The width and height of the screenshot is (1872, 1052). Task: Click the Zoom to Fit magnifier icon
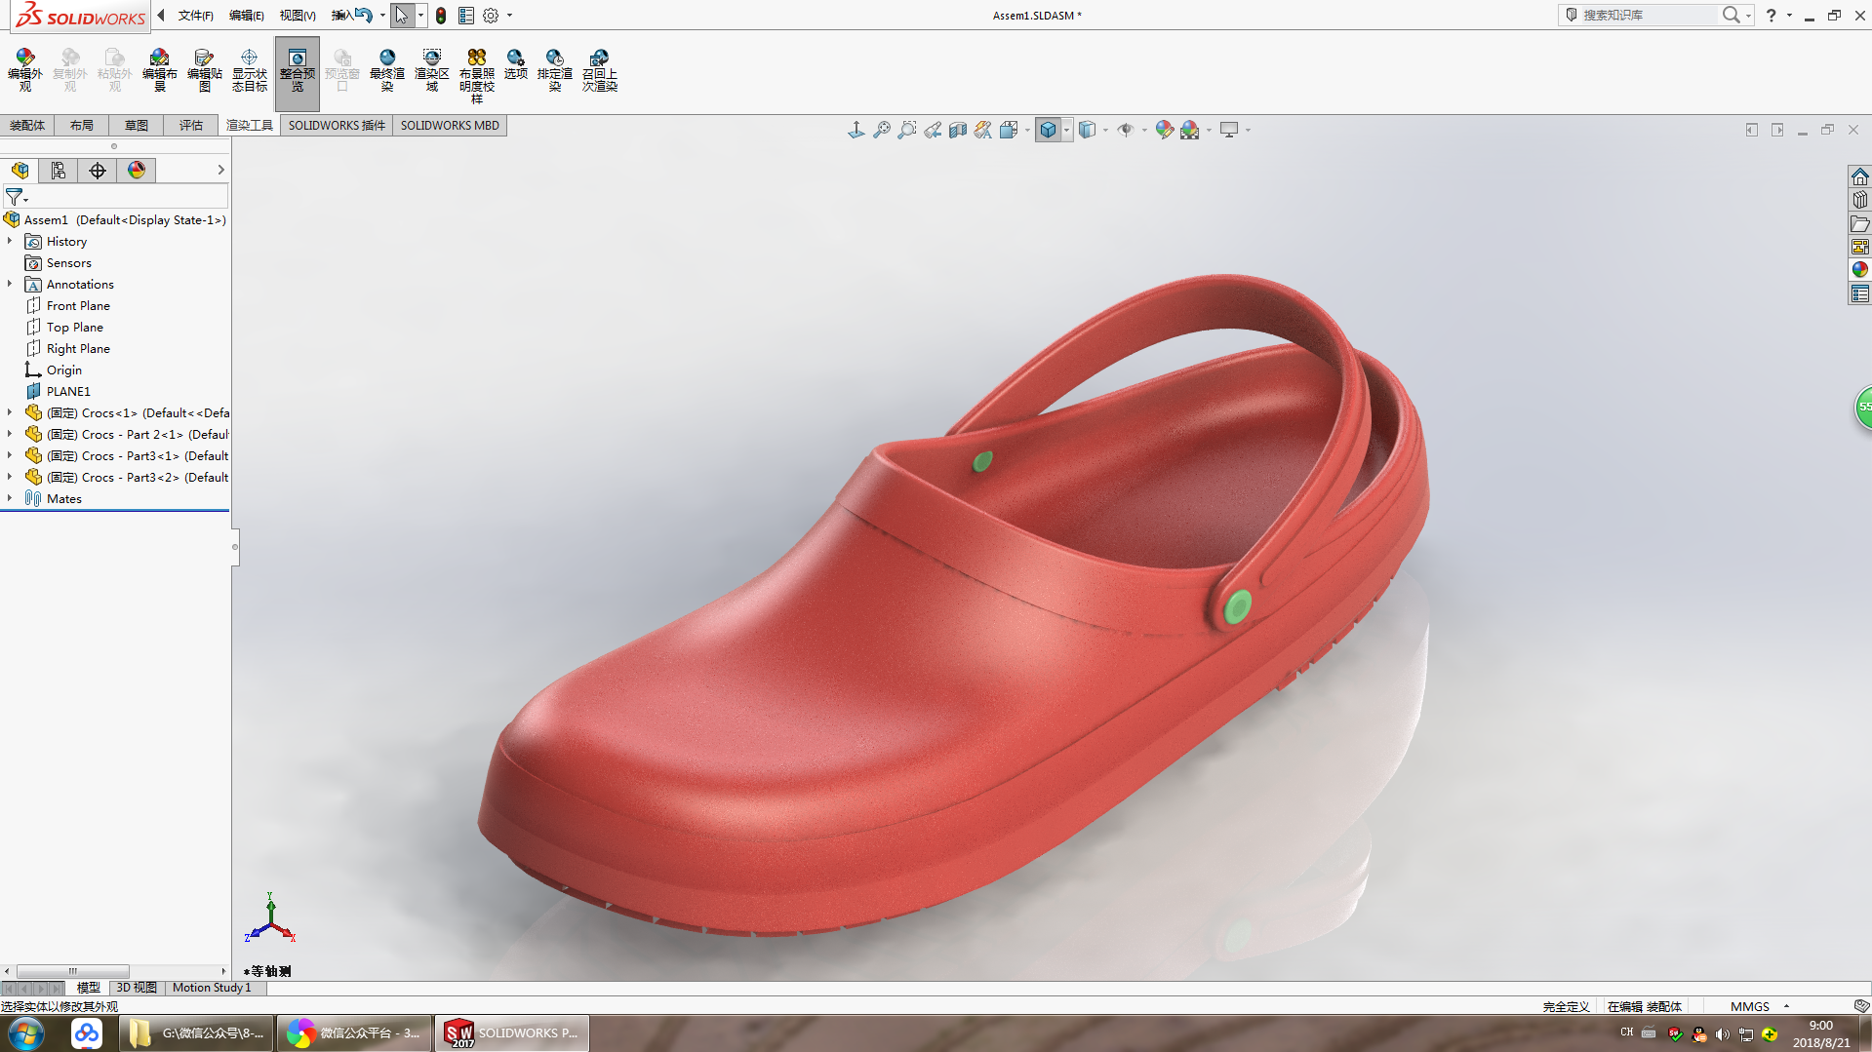point(881,130)
